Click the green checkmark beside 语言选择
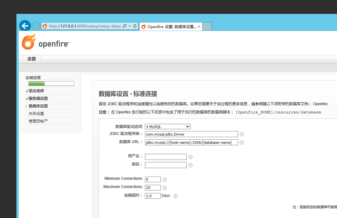This screenshot has width=337, height=218. coord(27,91)
